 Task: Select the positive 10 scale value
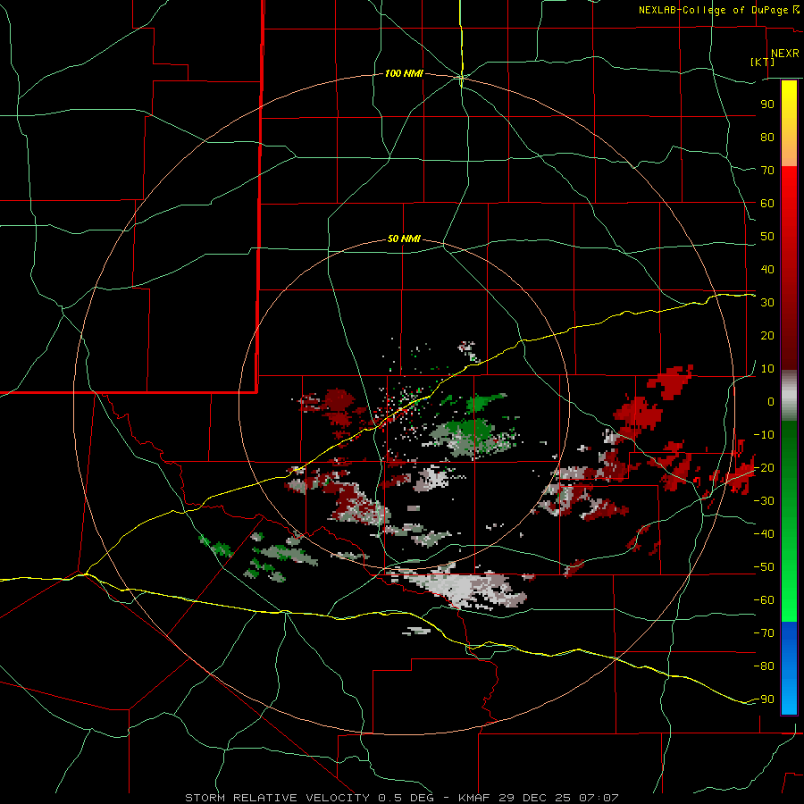pos(767,369)
